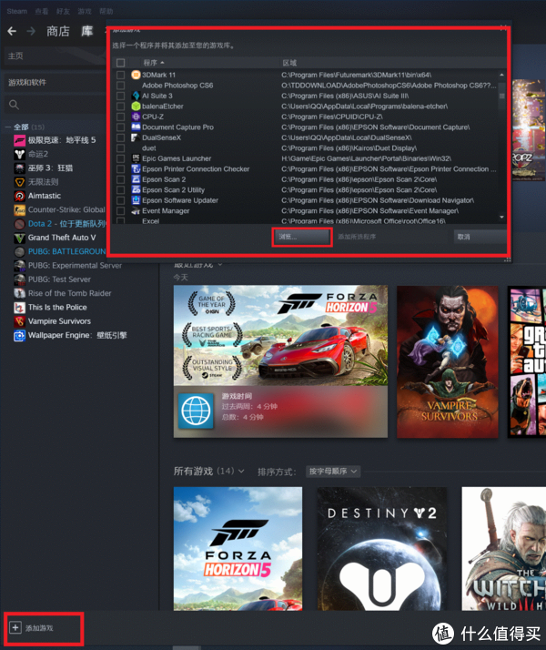Switch to the 商店 tab

58,31
